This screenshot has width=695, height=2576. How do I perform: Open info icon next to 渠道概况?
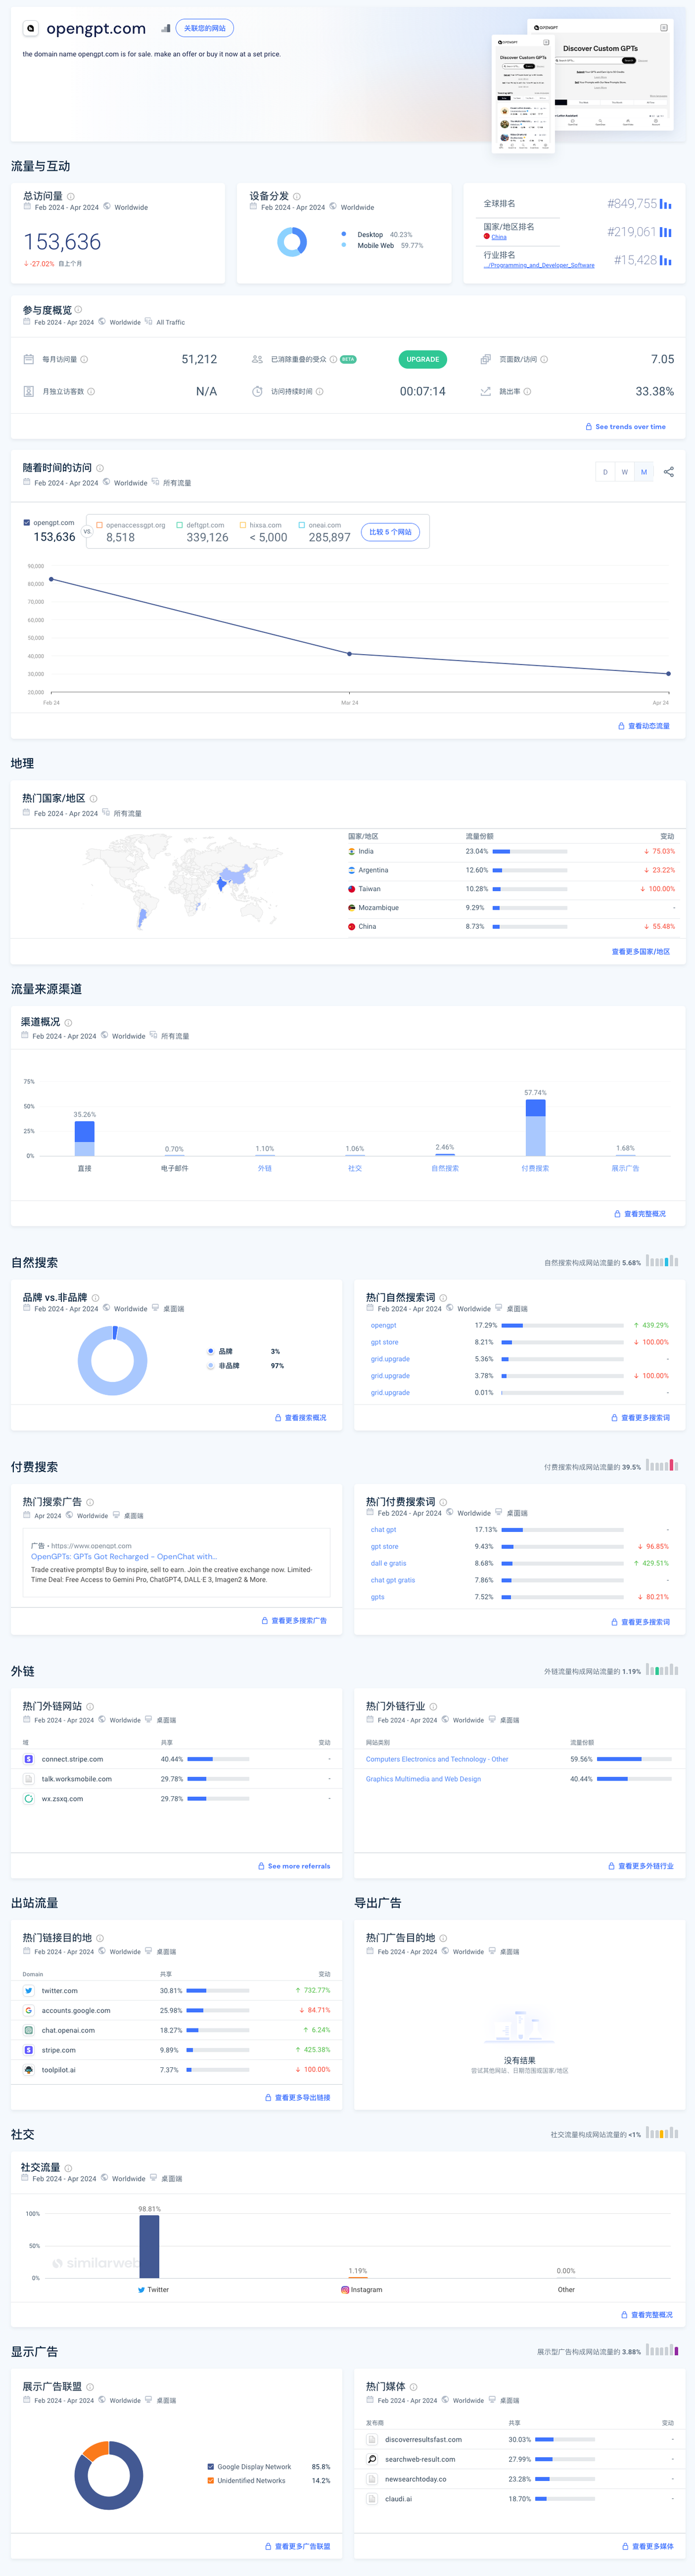(x=69, y=1022)
